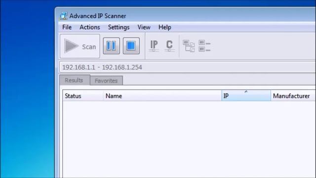Image resolution: width=316 pixels, height=178 pixels.
Task: Start scanning with the Scan button
Action: 80,46
